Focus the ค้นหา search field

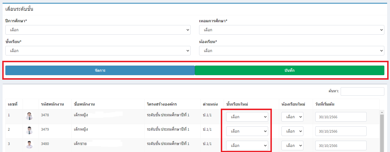pos(362,91)
